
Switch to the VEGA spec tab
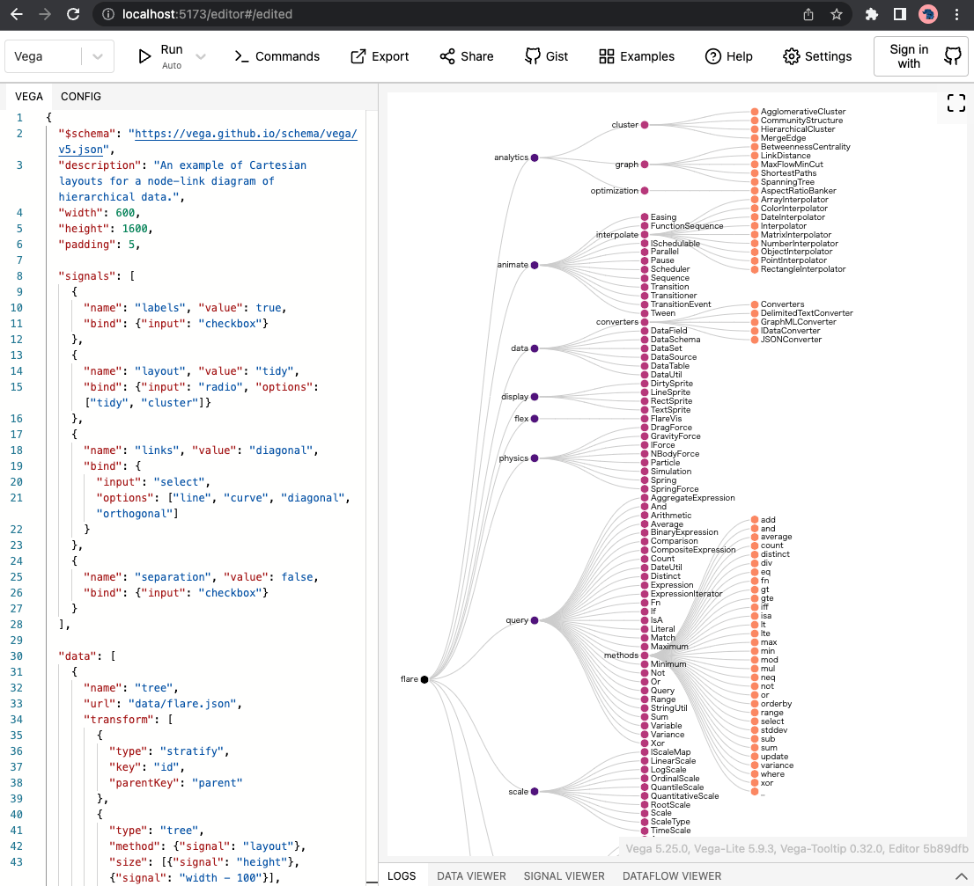(x=29, y=97)
